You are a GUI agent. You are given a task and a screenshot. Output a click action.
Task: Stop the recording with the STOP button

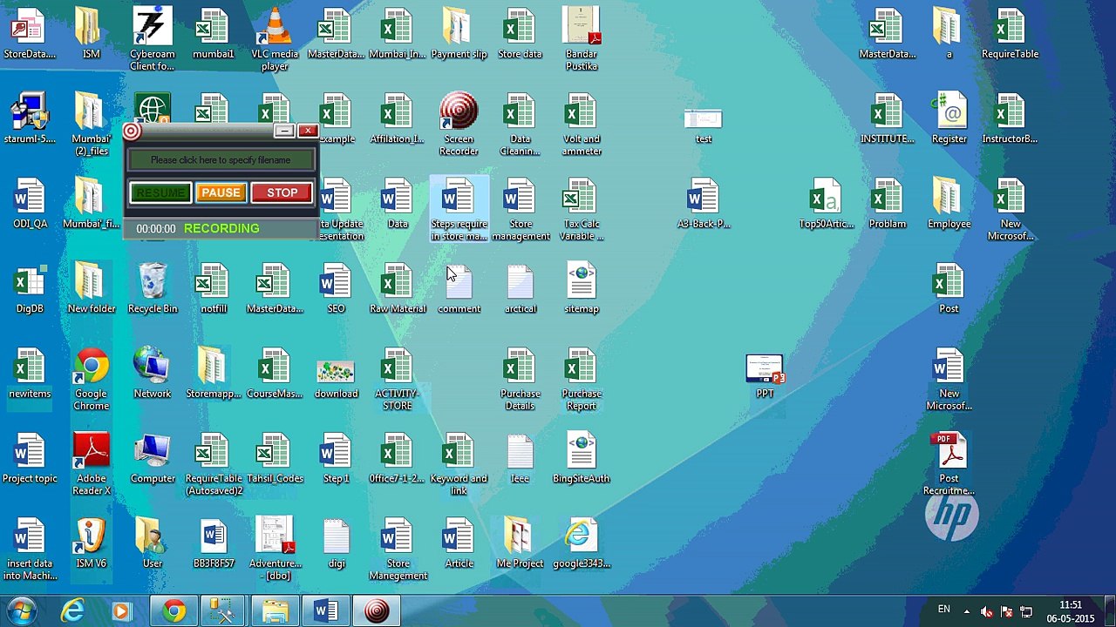pos(282,192)
